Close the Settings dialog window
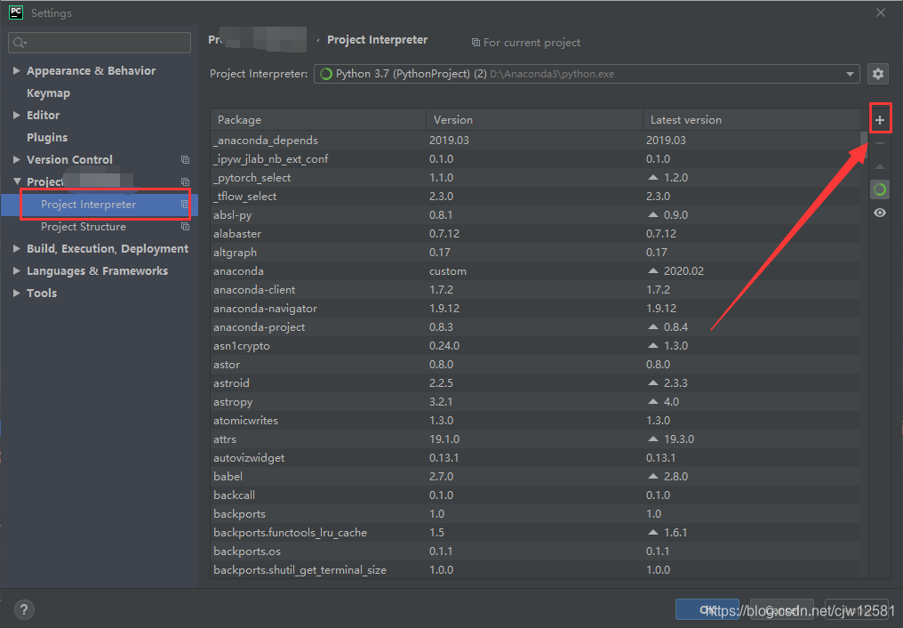The image size is (903, 628). 881,12
